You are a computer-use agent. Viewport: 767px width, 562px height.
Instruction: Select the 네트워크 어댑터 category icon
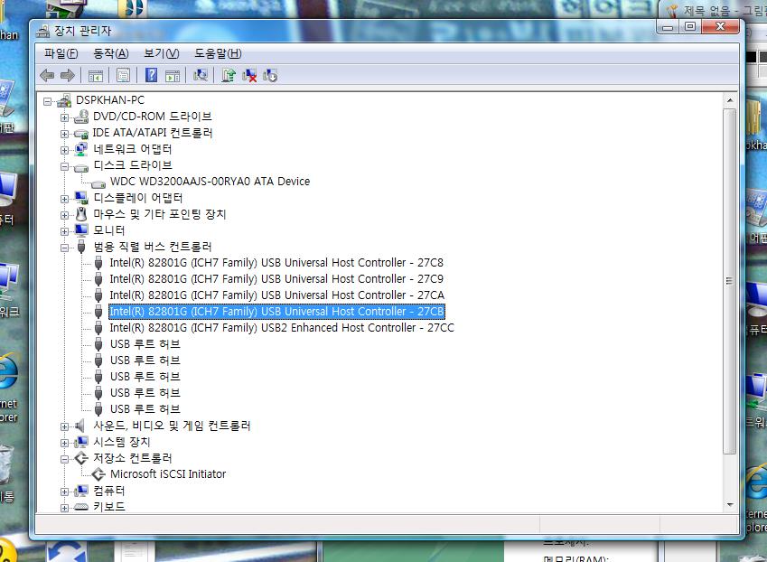[81, 149]
